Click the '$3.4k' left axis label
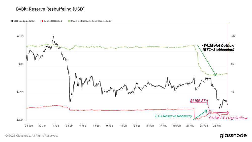This screenshot has width=252, height=142. click(x=20, y=36)
